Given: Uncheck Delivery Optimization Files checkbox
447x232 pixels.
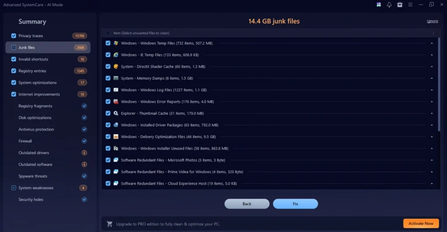Looking at the screenshot, I should [x=108, y=137].
